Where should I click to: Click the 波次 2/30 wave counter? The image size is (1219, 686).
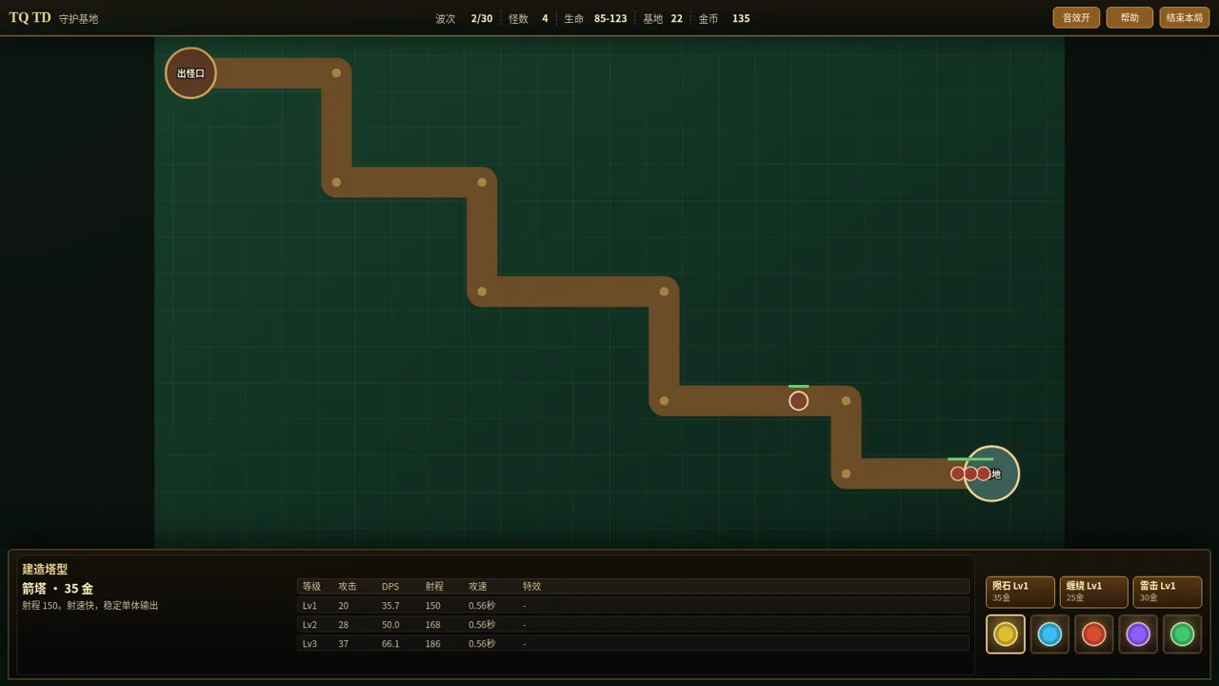464,19
